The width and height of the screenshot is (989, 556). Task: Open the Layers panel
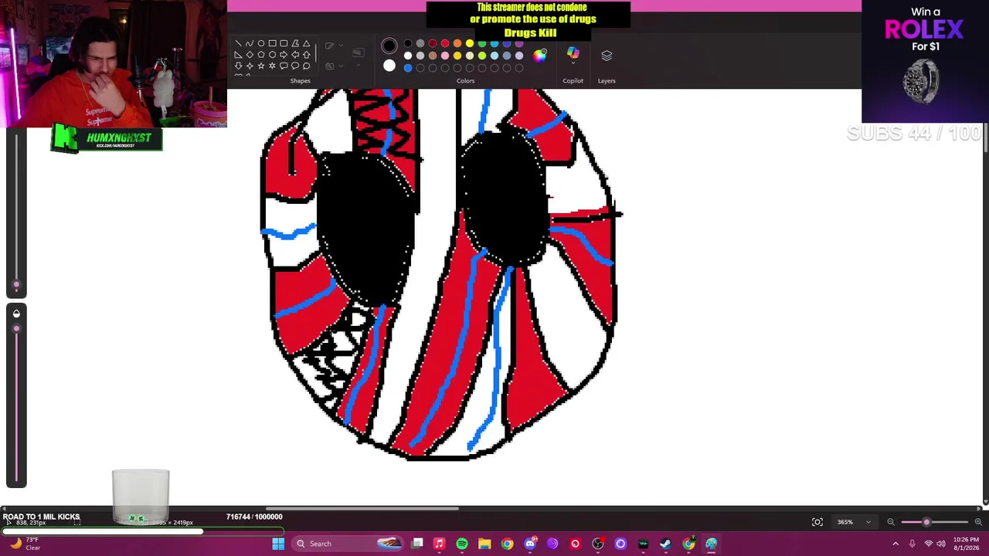click(607, 56)
